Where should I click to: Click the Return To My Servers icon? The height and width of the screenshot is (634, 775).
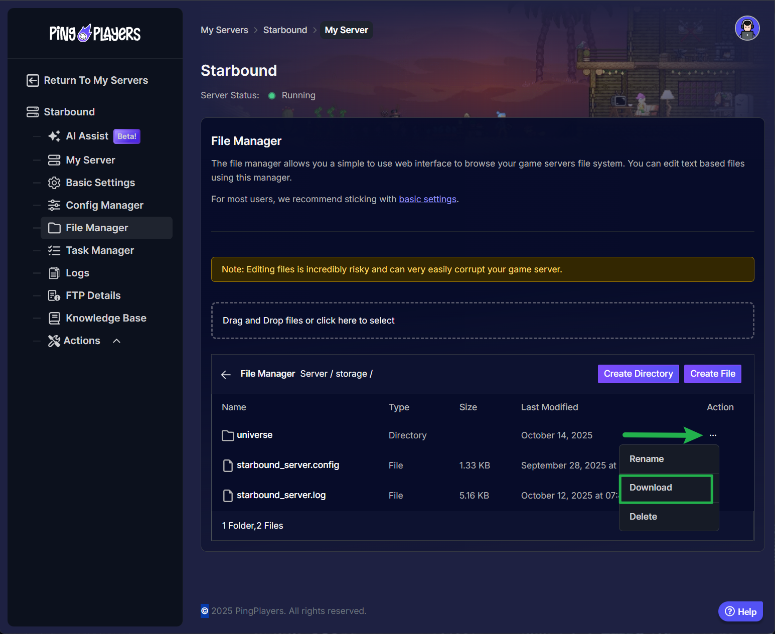point(33,81)
